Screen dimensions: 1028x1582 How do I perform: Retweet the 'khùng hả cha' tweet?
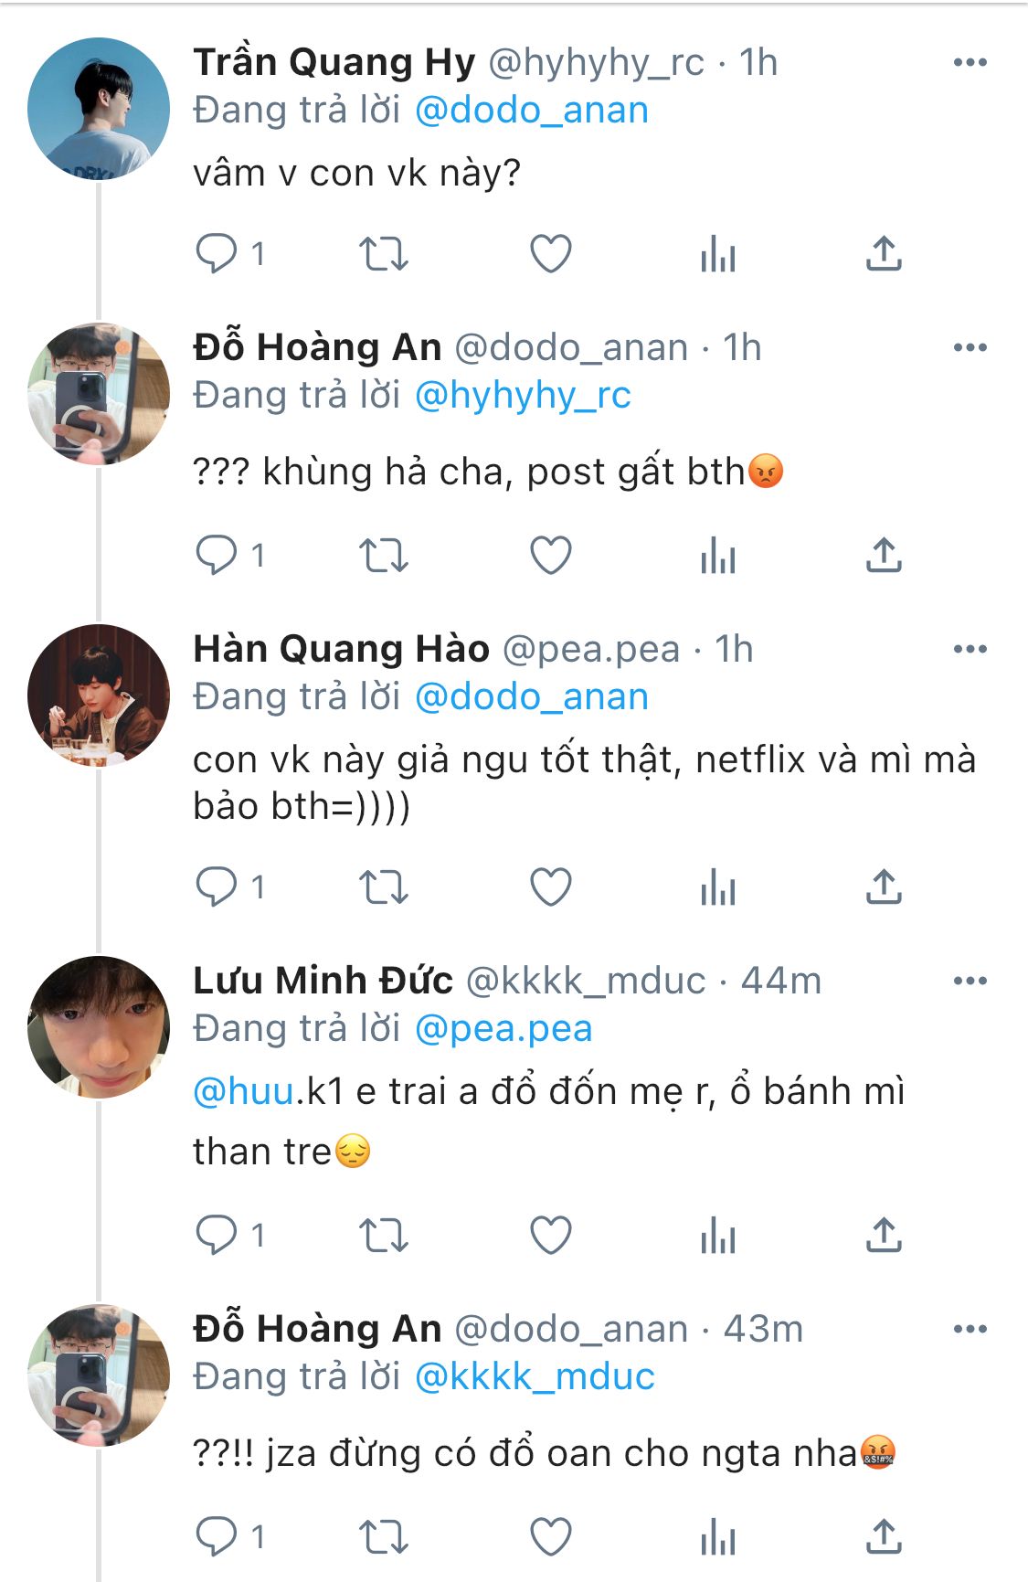tap(383, 556)
